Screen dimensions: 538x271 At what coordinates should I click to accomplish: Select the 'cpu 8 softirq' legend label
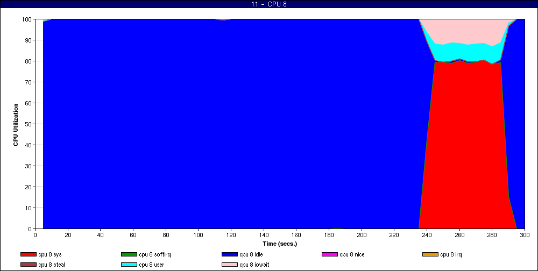click(155, 254)
